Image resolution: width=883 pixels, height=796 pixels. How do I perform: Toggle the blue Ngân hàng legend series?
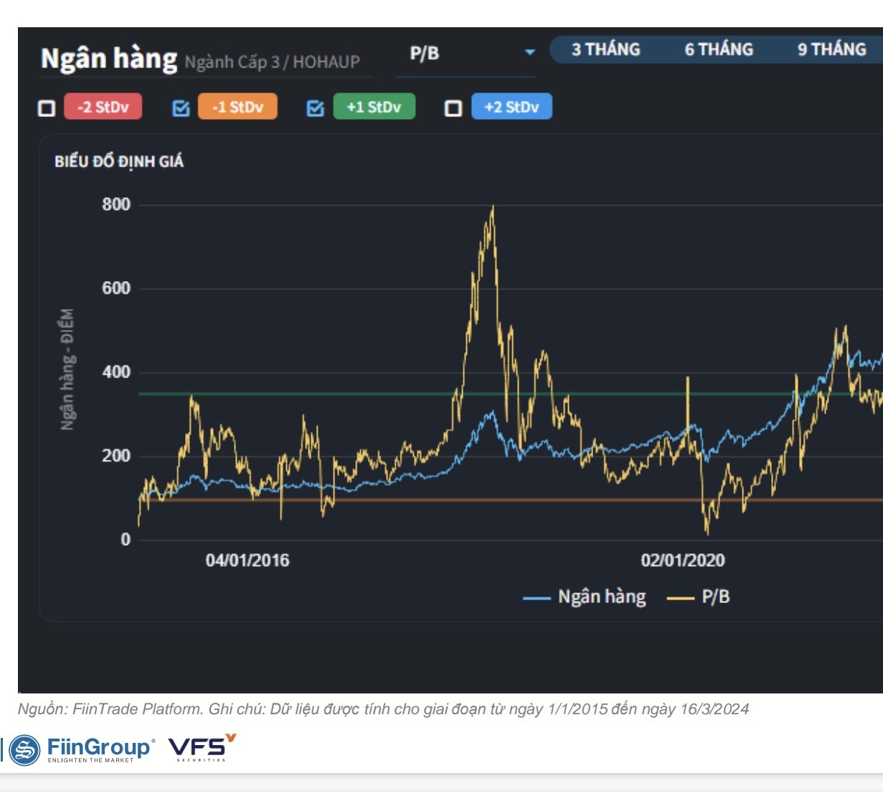[x=585, y=597]
